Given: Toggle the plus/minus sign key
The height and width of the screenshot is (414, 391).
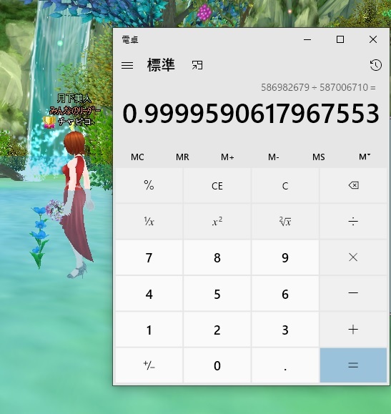Looking at the screenshot, I should coord(149,365).
